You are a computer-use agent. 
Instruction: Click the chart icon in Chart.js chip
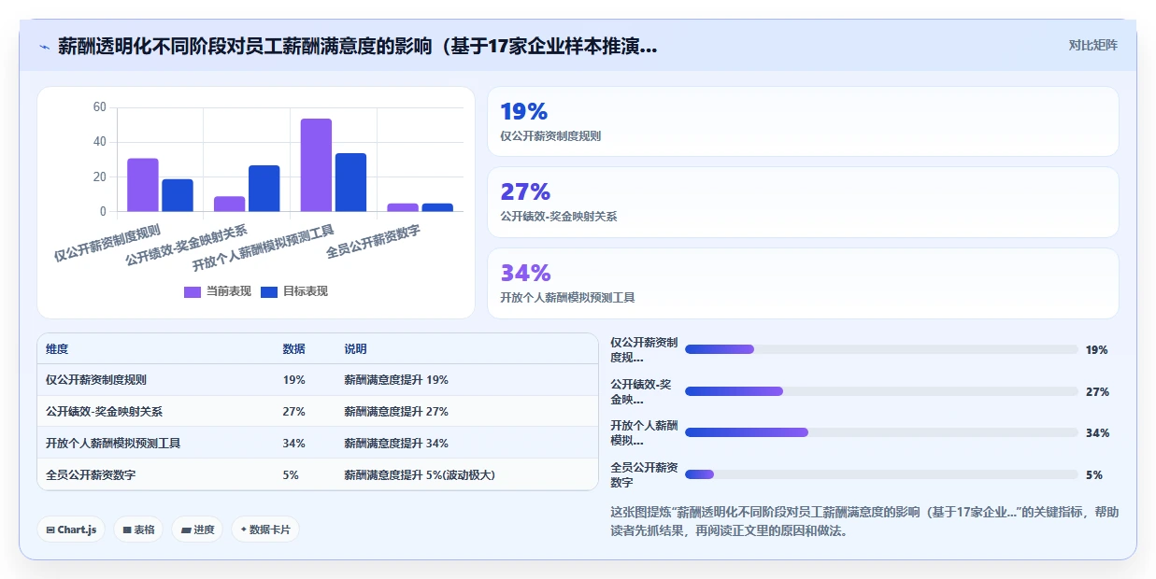50,530
